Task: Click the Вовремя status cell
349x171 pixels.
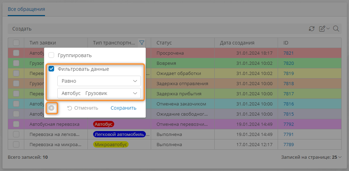Action: (x=183, y=63)
